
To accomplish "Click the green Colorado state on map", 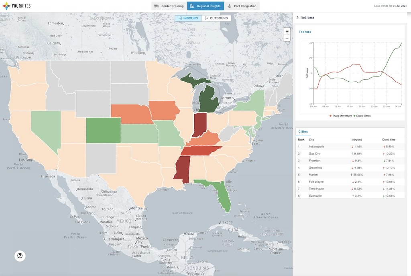I will click(103, 130).
